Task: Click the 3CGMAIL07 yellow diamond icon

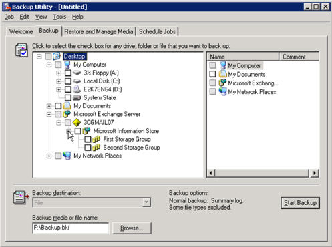Action: pyautogui.click(x=77, y=122)
